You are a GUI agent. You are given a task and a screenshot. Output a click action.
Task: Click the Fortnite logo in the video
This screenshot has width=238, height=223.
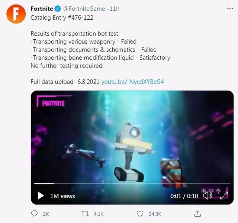[53, 102]
